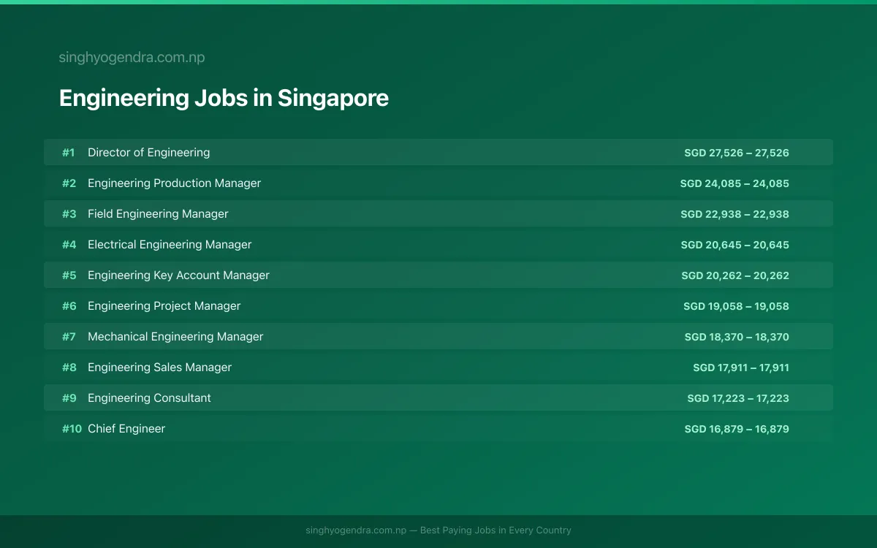Click rank number #4
This screenshot has width=877, height=548.
(x=69, y=245)
